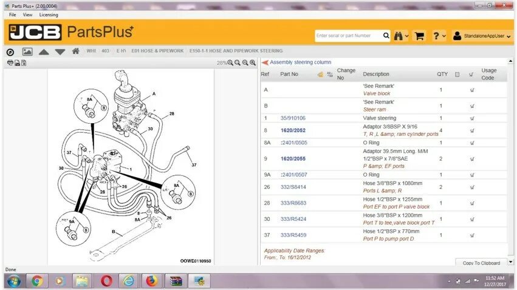Save the diagram with disk icon
Image resolution: width=517 pixels, height=290 pixels.
click(x=17, y=63)
